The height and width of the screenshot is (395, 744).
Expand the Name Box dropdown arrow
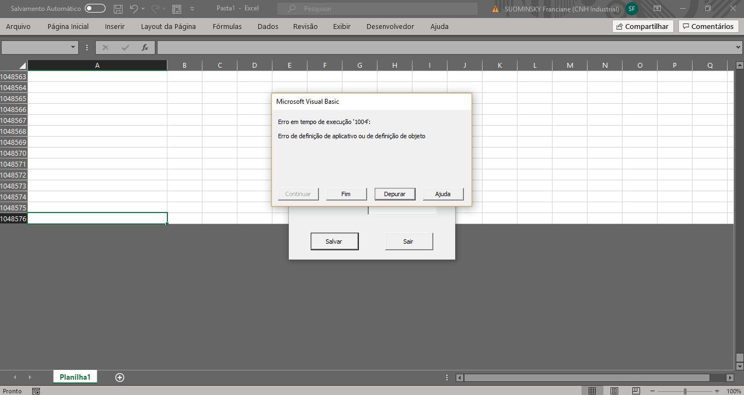pyautogui.click(x=73, y=48)
